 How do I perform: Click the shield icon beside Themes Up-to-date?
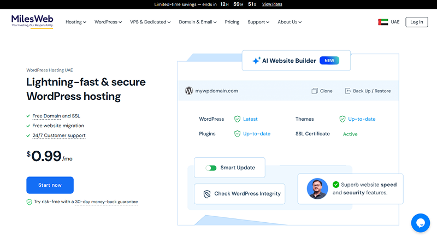342,119
